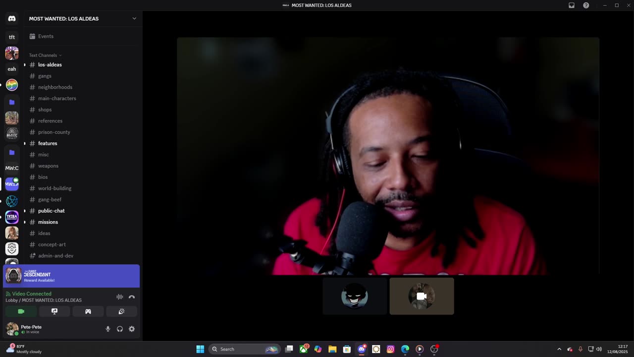The width and height of the screenshot is (634, 357).
Task: Select the neighborhoods channel
Action: 83,87
